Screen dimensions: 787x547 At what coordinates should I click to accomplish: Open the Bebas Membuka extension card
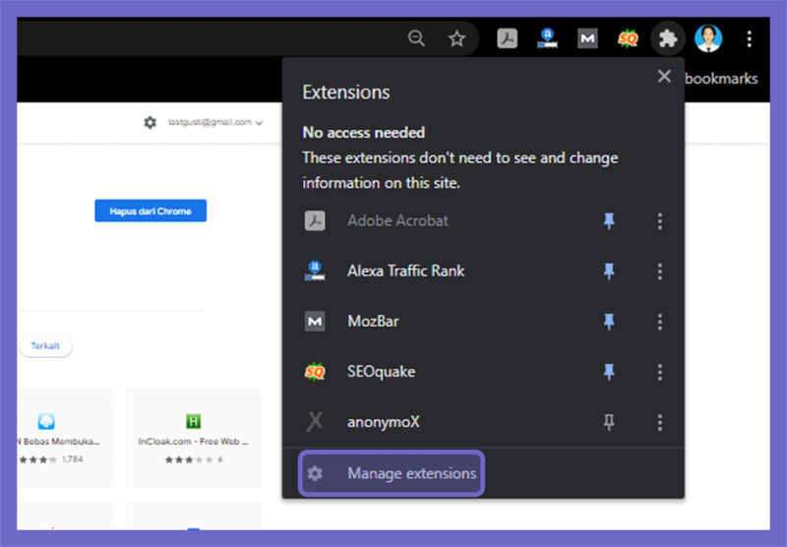tap(65, 438)
